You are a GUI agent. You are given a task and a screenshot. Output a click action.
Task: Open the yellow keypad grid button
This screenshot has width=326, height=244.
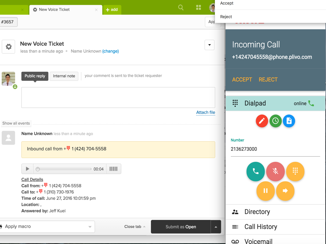click(295, 172)
